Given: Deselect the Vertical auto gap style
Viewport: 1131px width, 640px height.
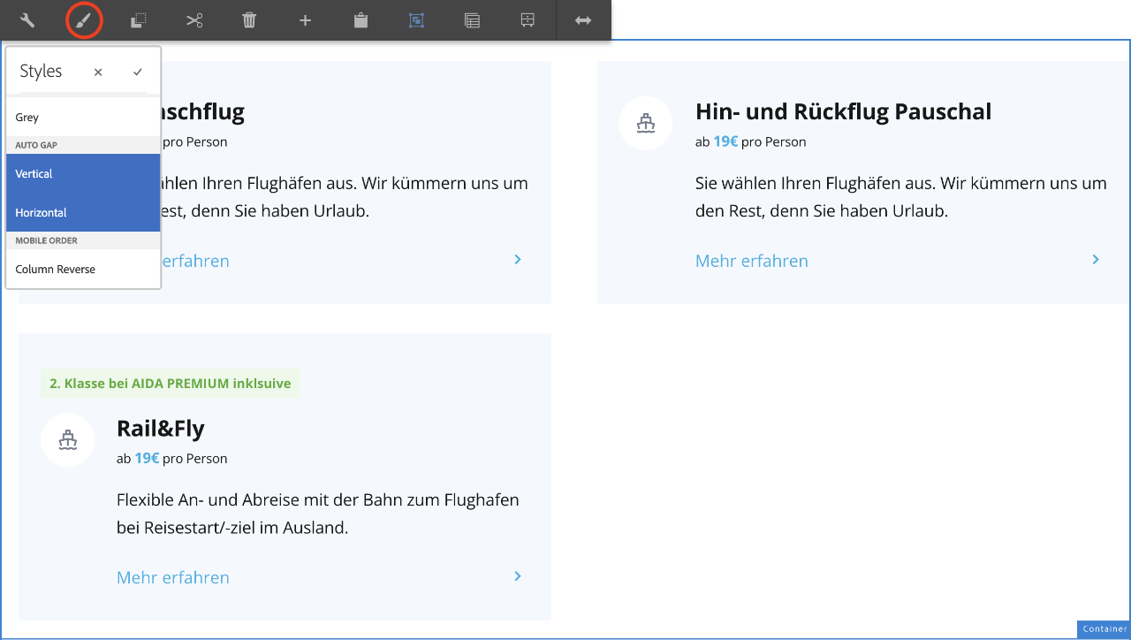Looking at the screenshot, I should tap(83, 174).
